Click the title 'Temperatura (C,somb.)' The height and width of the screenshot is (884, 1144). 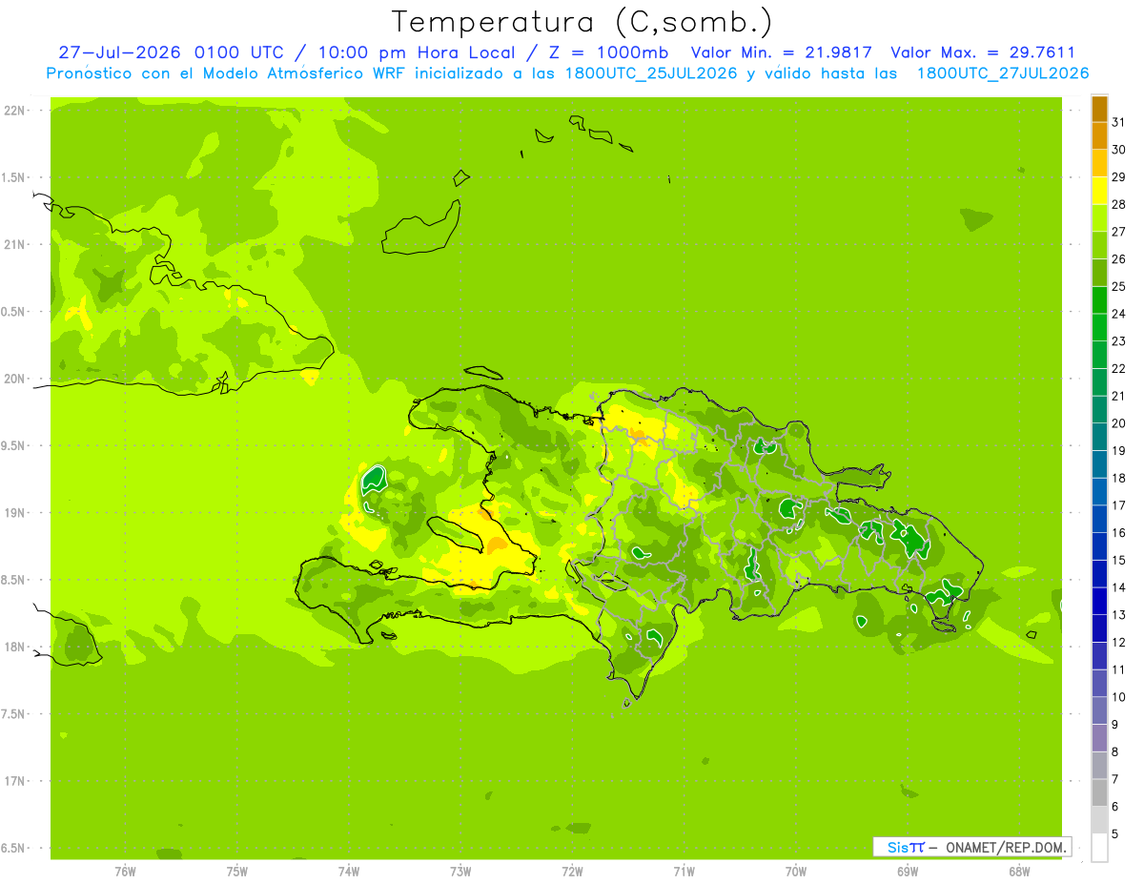(582, 22)
